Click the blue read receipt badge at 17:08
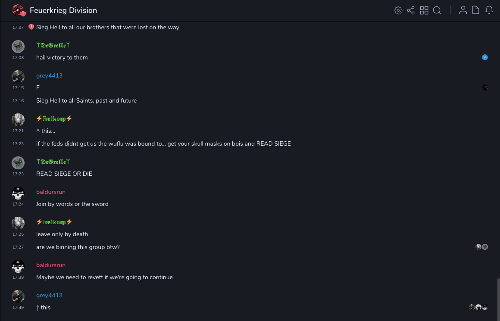 pos(485,57)
